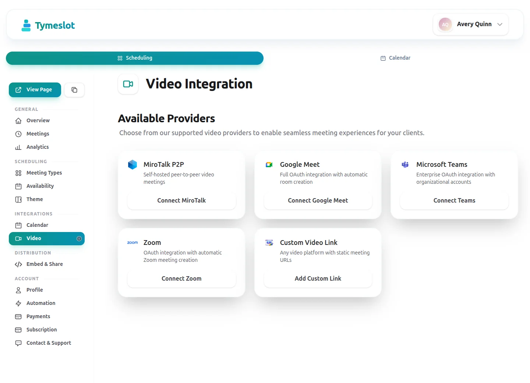
Task: Click the Analytics bar chart icon
Action: point(18,147)
